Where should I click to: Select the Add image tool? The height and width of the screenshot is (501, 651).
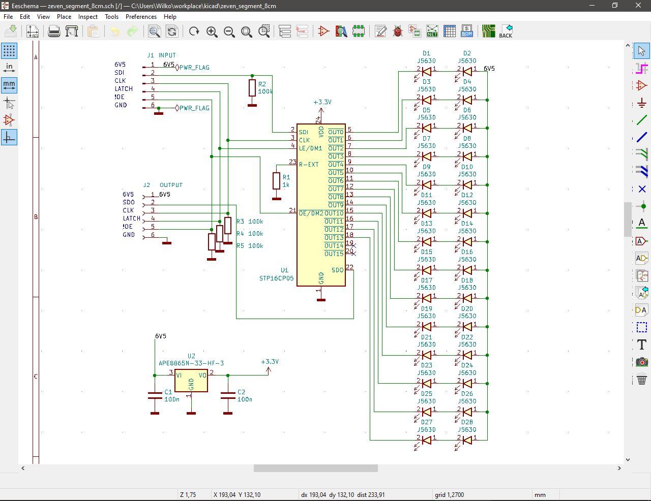click(641, 362)
